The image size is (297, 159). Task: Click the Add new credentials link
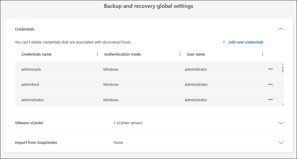tap(246, 42)
